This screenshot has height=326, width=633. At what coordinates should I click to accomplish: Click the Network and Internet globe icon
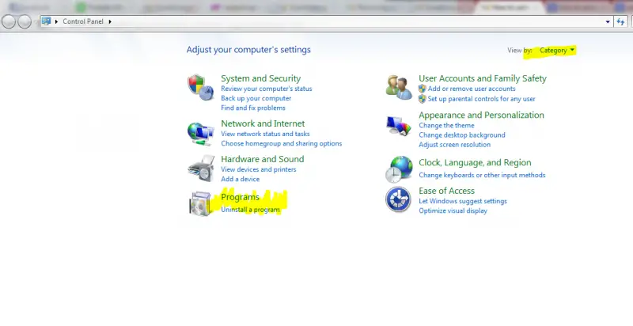[x=200, y=133]
